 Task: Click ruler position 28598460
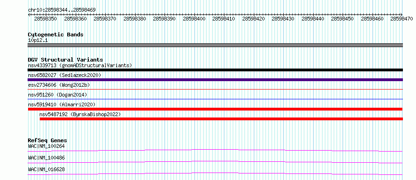point(373,19)
